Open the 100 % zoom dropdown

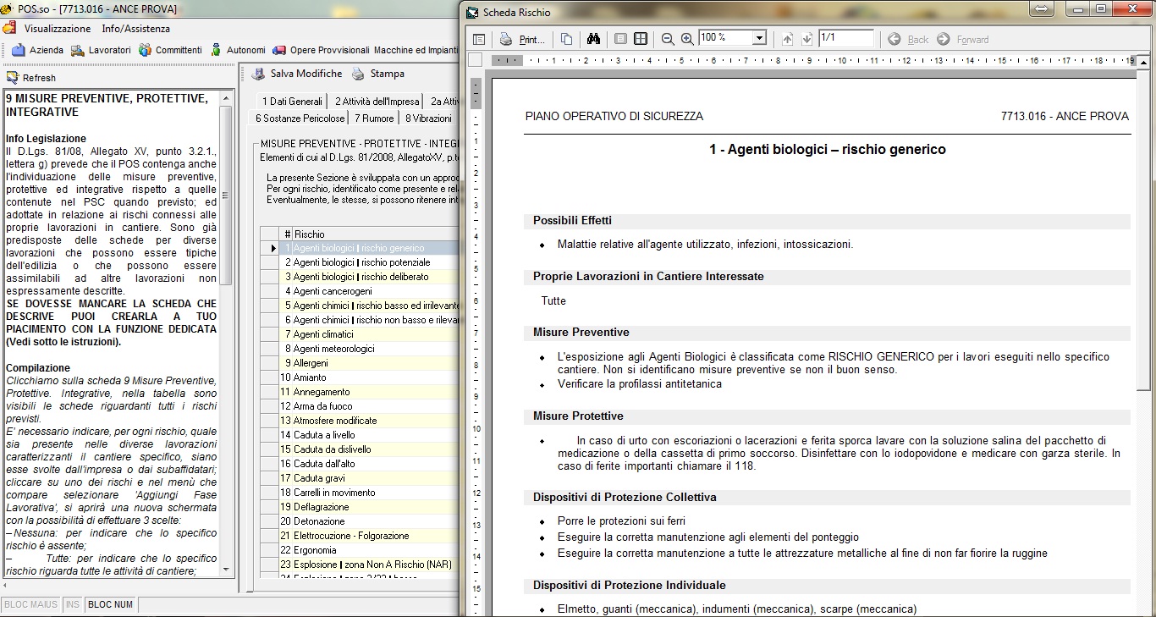pos(759,39)
